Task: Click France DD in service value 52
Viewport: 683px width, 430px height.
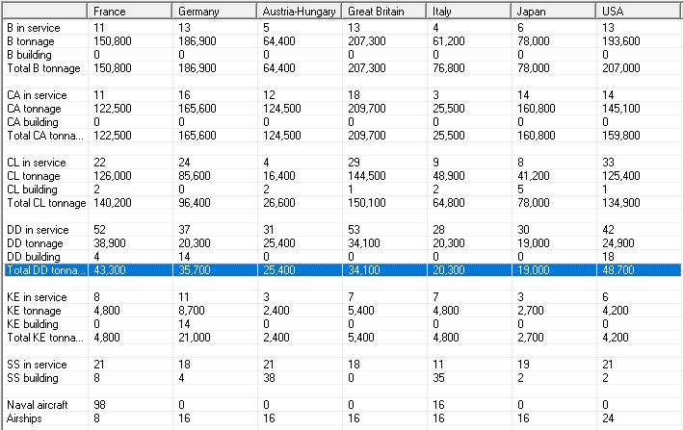Action: (x=100, y=230)
